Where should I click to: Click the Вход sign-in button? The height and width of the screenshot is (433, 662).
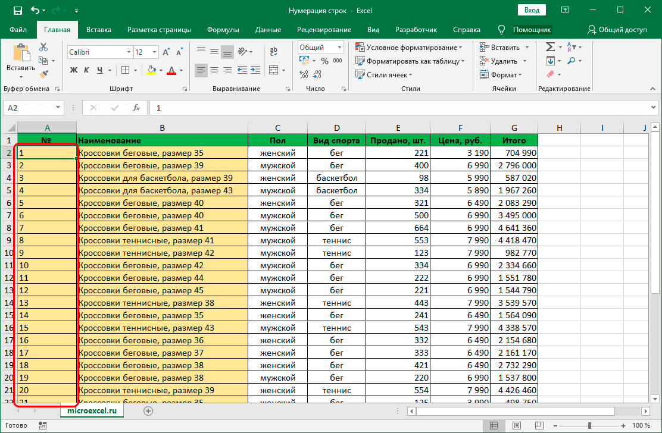532,10
